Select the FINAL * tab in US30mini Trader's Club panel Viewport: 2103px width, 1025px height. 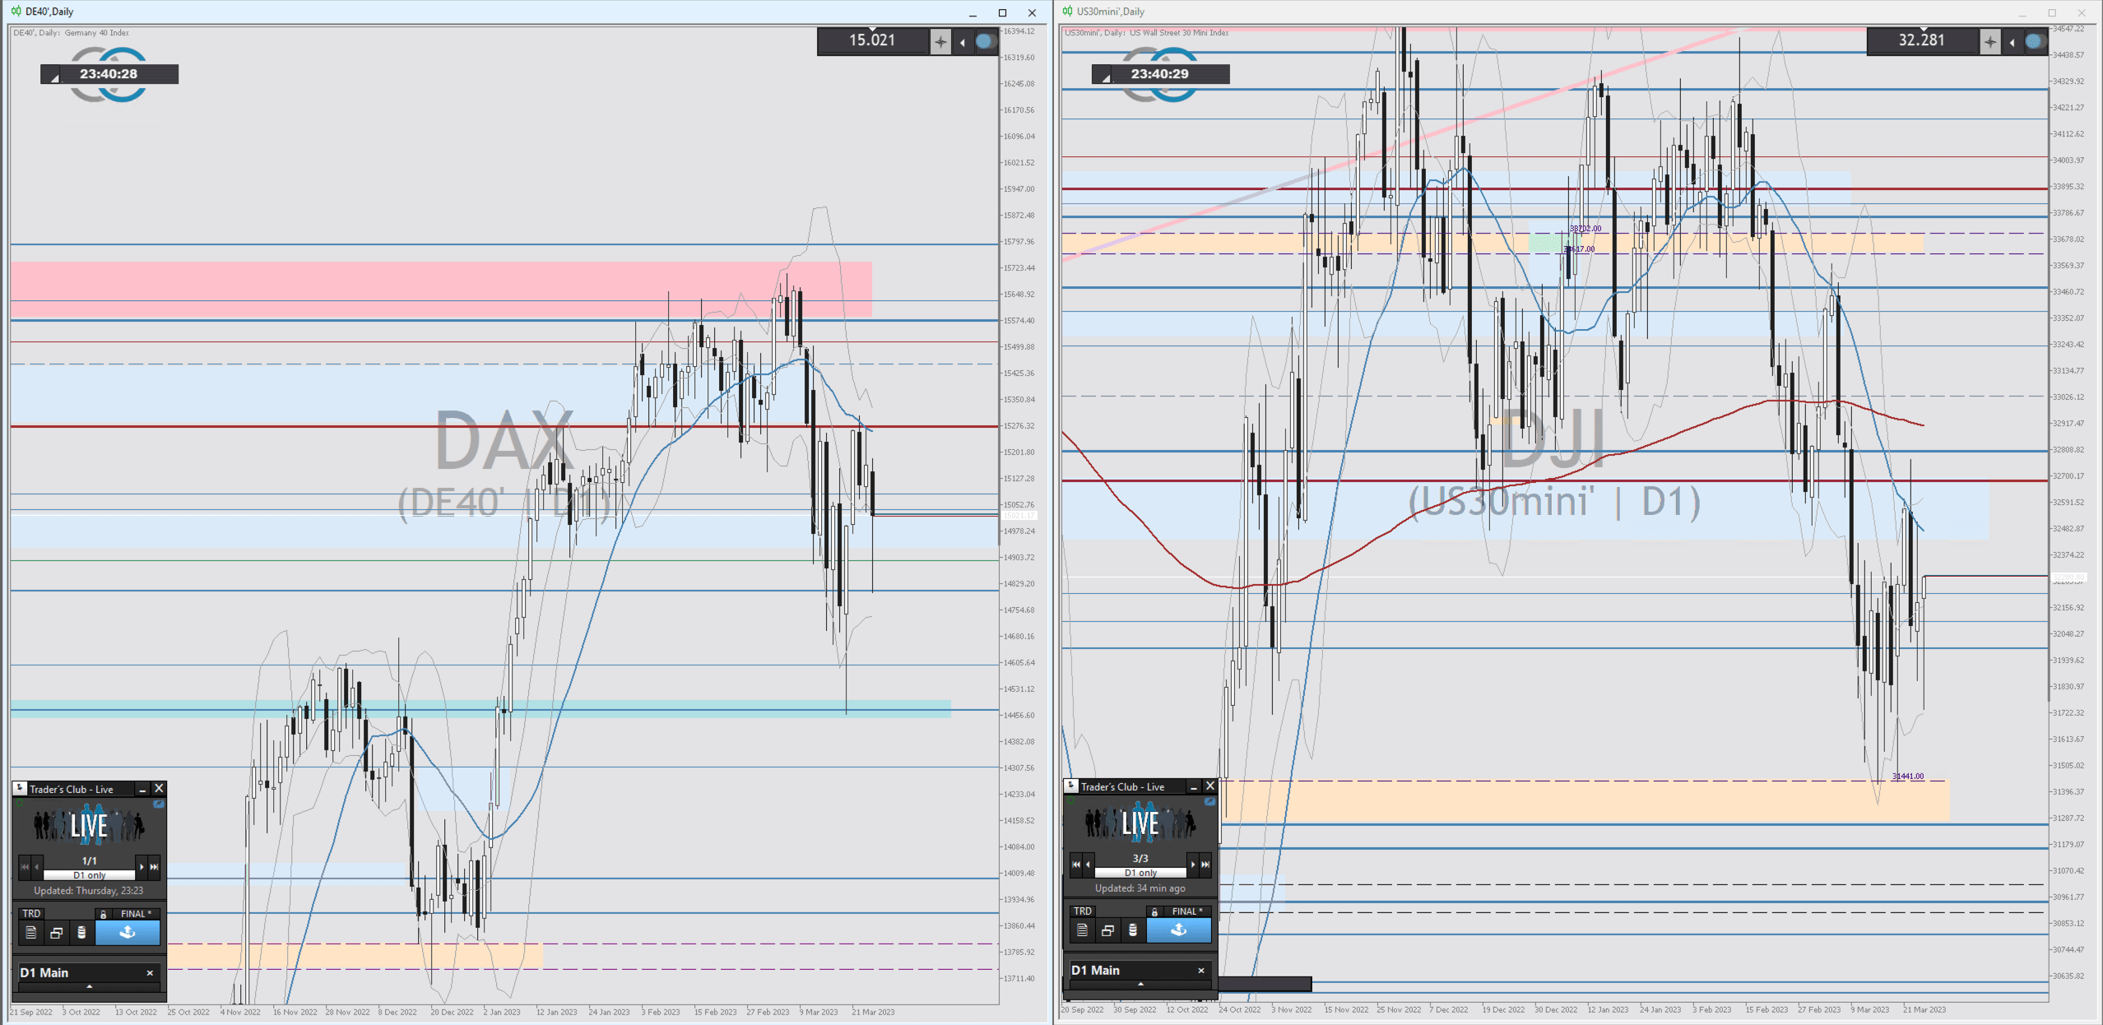pyautogui.click(x=1187, y=911)
